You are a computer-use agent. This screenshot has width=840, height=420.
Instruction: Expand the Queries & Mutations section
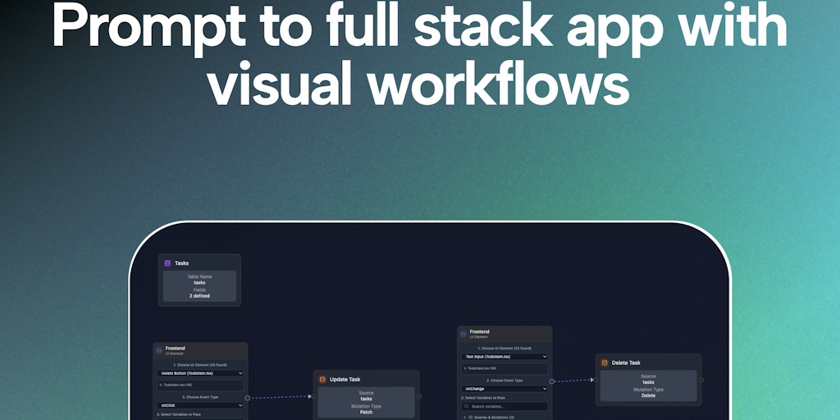tap(491, 417)
